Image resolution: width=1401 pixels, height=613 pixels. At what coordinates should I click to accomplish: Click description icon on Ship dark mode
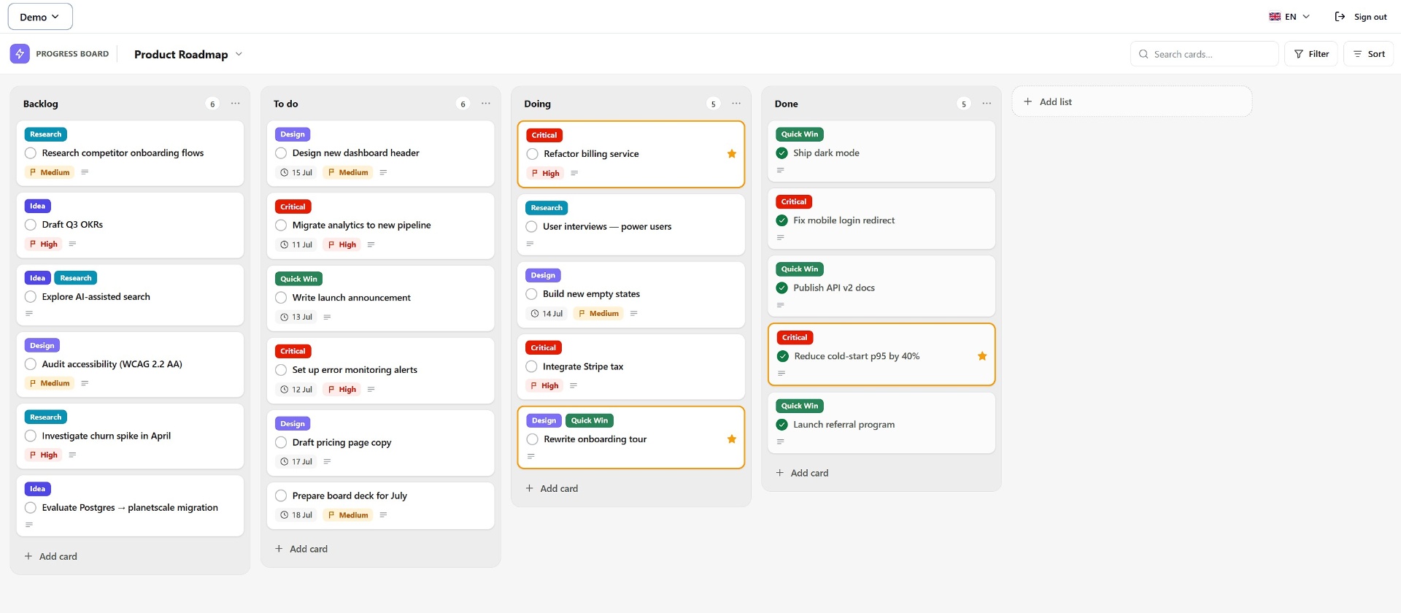coord(780,170)
